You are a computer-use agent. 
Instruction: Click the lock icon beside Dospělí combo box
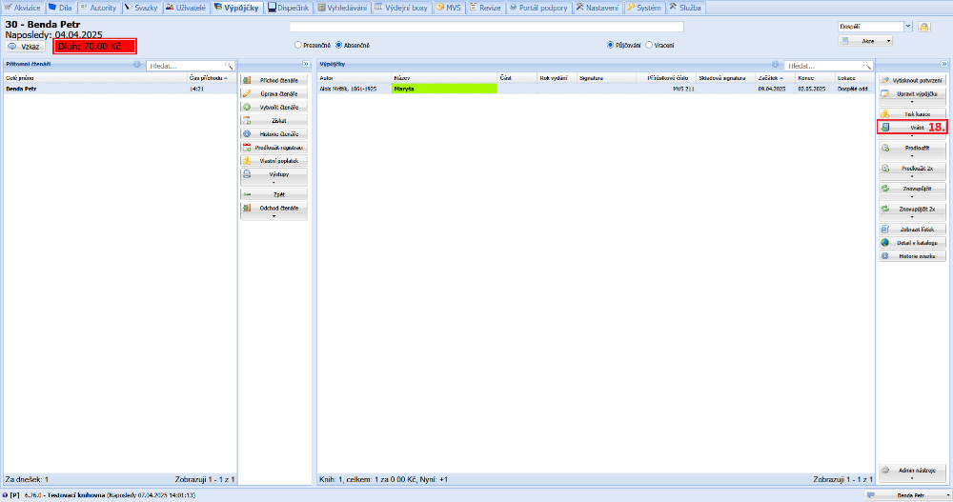923,27
